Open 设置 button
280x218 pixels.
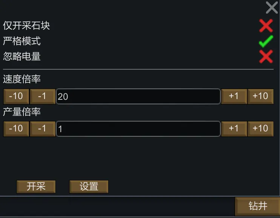(x=89, y=186)
